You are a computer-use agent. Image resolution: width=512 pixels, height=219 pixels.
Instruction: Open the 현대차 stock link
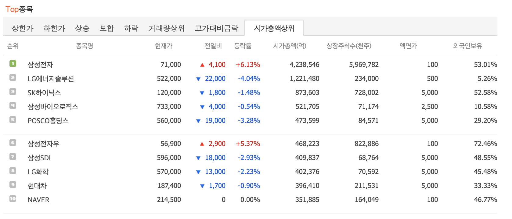tap(37, 186)
